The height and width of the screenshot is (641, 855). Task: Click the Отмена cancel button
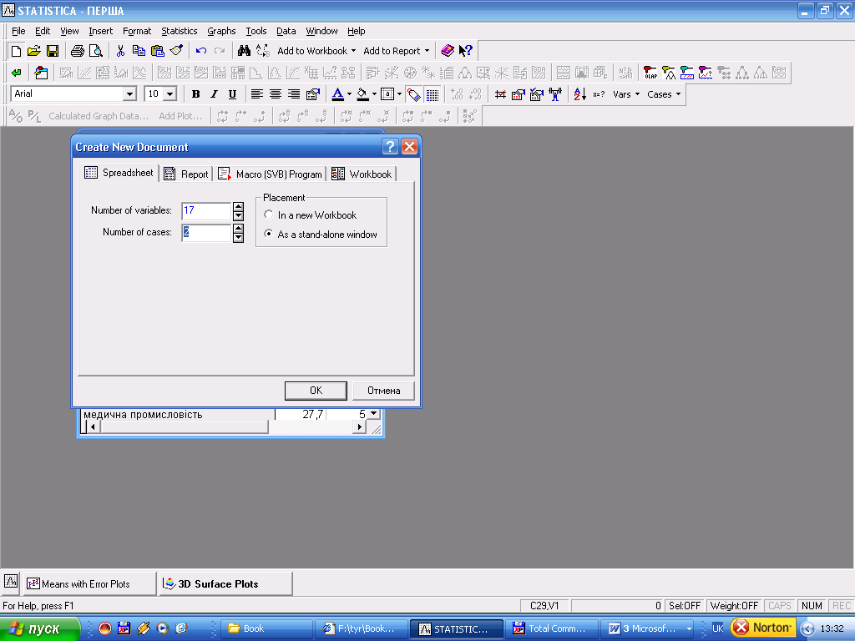pos(384,391)
